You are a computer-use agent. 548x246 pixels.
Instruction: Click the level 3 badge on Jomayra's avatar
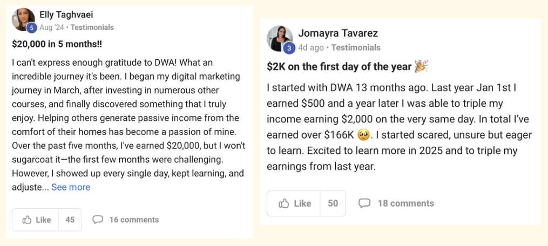[288, 48]
